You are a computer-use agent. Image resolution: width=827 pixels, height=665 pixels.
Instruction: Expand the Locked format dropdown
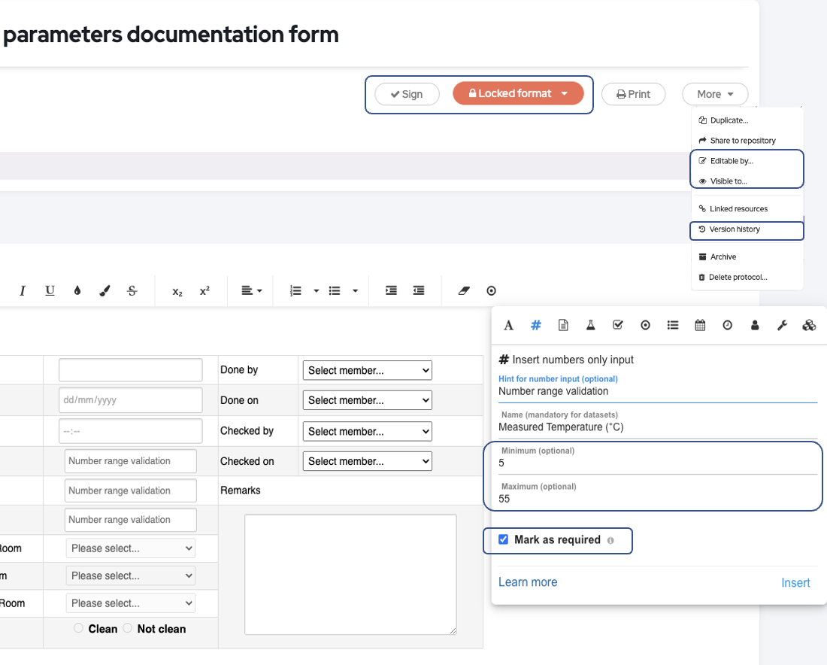564,94
